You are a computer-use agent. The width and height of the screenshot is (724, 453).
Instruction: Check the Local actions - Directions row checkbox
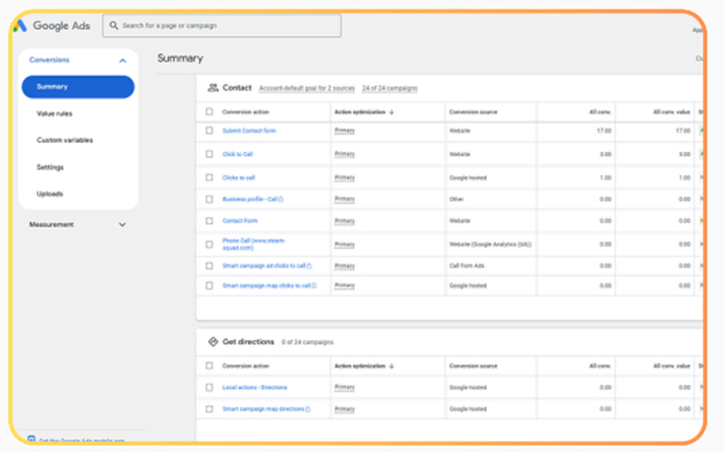tap(209, 388)
